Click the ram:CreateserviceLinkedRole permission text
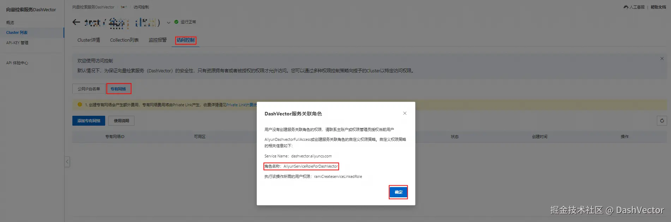This screenshot has height=222, width=671. 338,176
